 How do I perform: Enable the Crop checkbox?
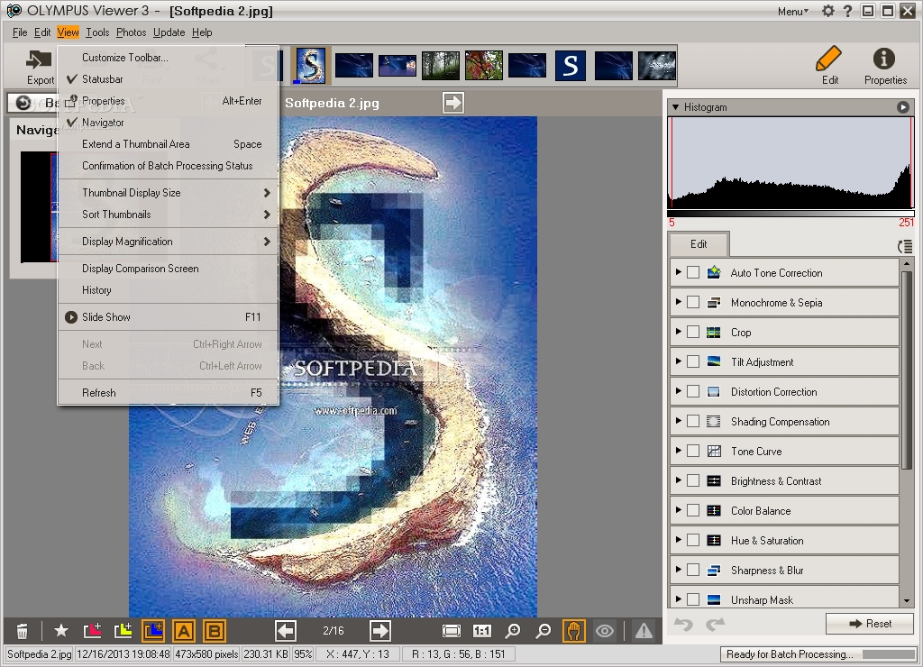point(693,332)
